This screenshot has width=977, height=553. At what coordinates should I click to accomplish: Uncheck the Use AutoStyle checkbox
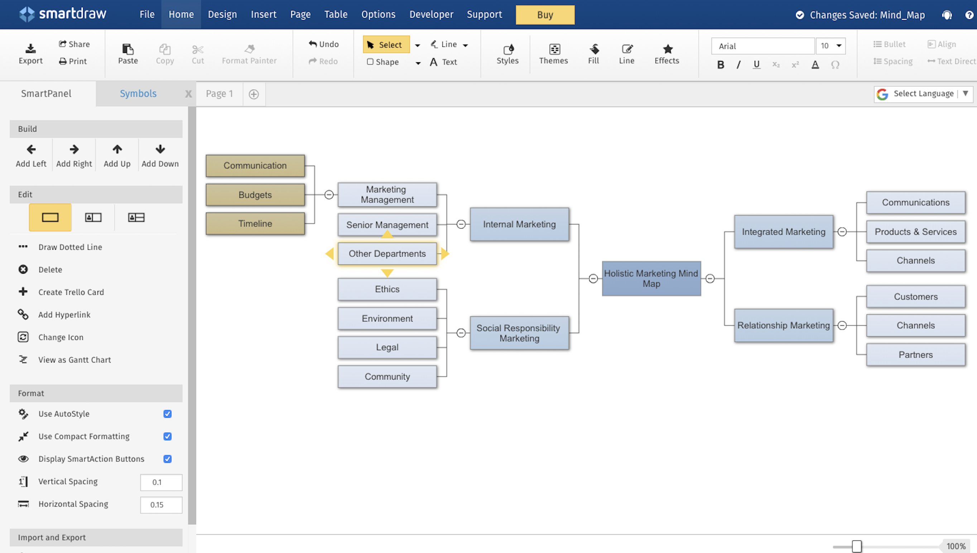point(168,414)
